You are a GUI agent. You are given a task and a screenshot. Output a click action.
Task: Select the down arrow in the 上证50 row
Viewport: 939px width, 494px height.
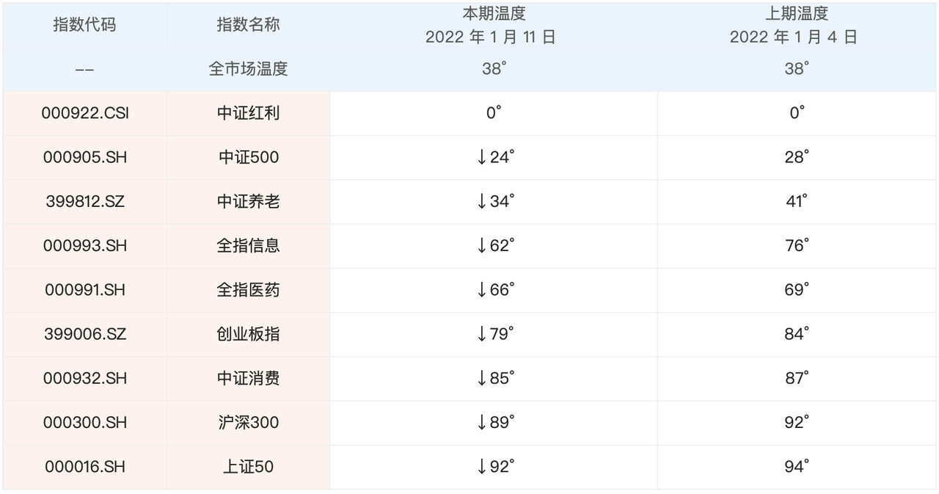tap(481, 467)
